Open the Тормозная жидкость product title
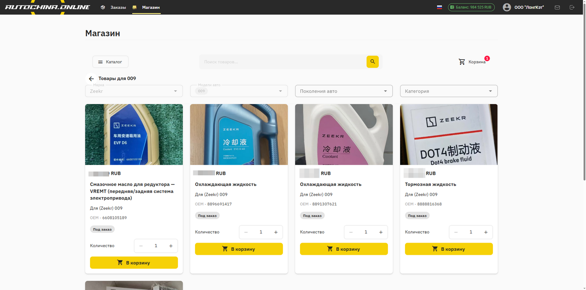Image resolution: width=586 pixels, height=290 pixels. tap(430, 185)
